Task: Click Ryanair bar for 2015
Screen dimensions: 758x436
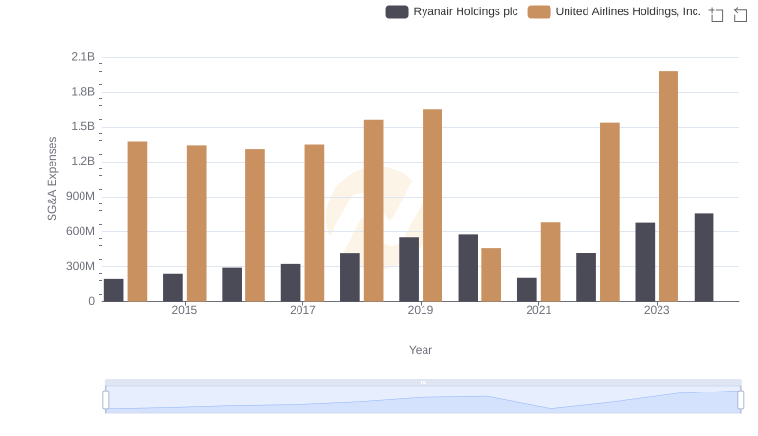Action: click(172, 288)
